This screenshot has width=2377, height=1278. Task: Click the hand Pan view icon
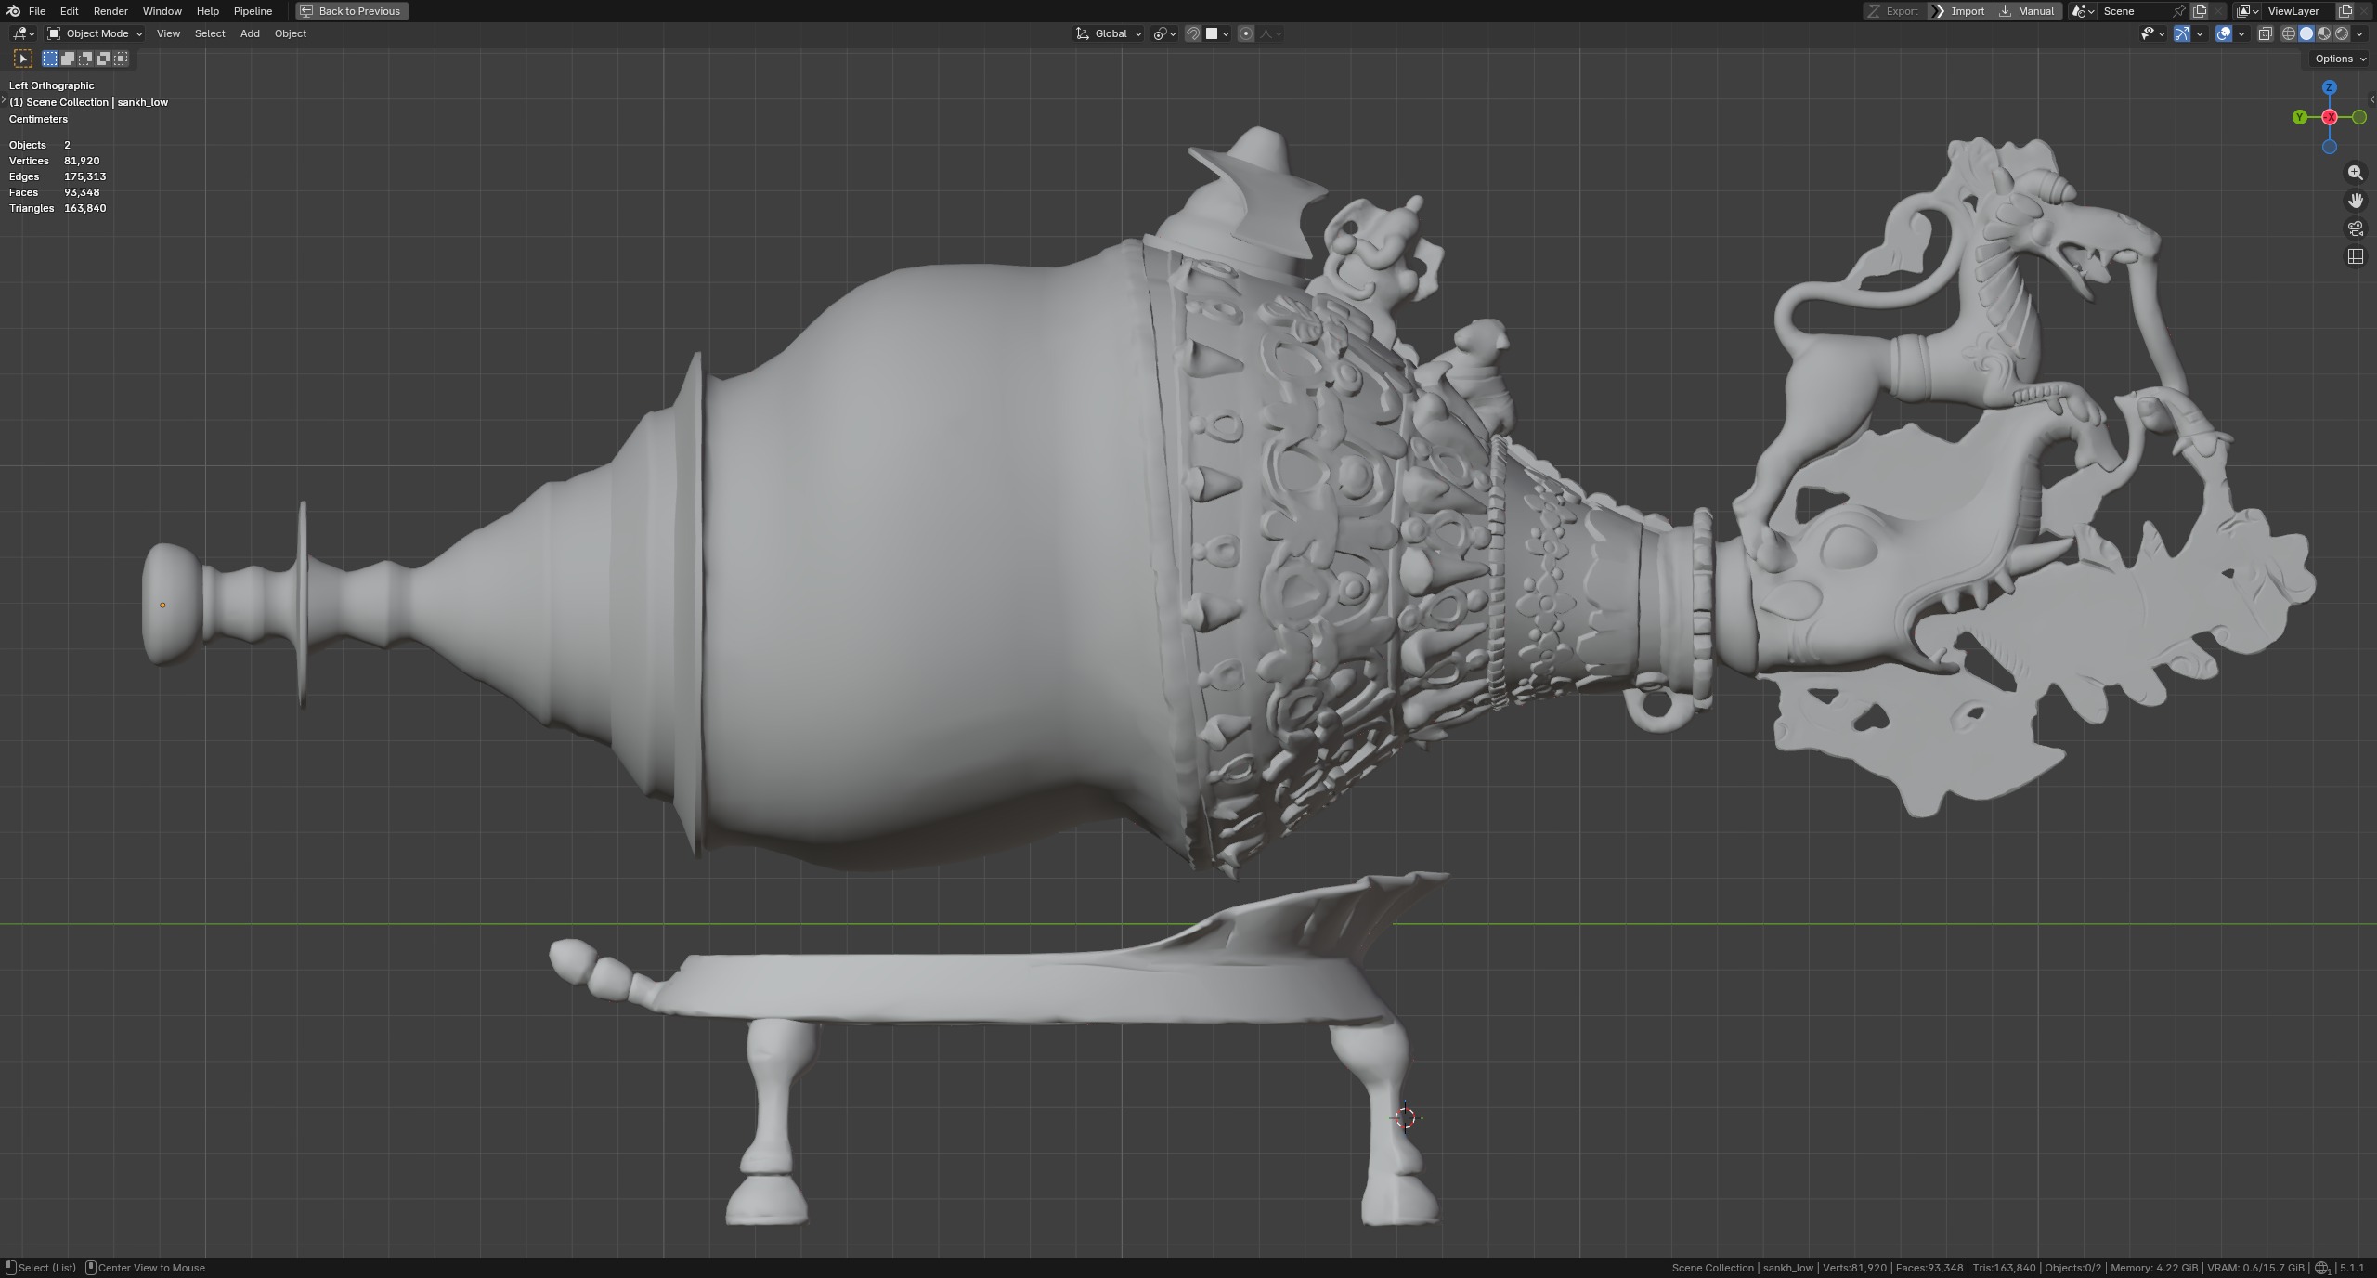2356,201
